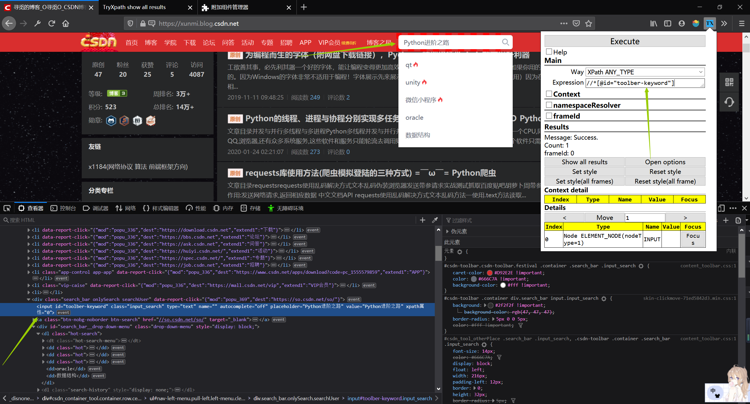750x404 pixels.
Task: Expand the 伪元素 section in rules
Action: point(448,231)
